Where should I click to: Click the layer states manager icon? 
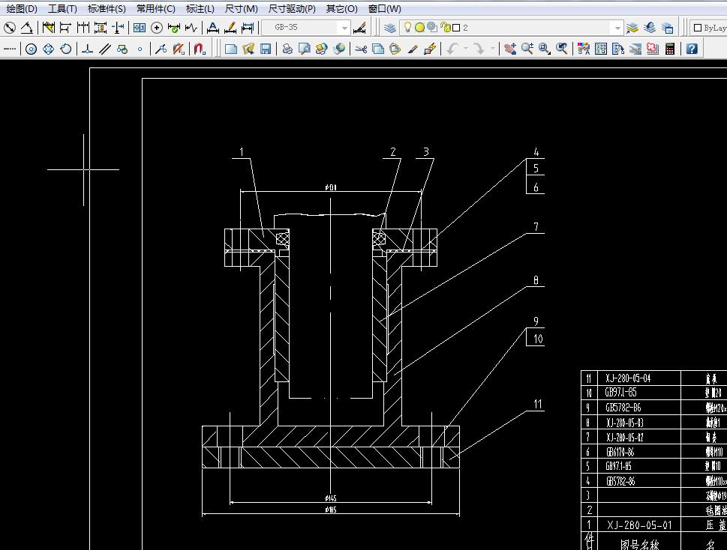pos(667,28)
